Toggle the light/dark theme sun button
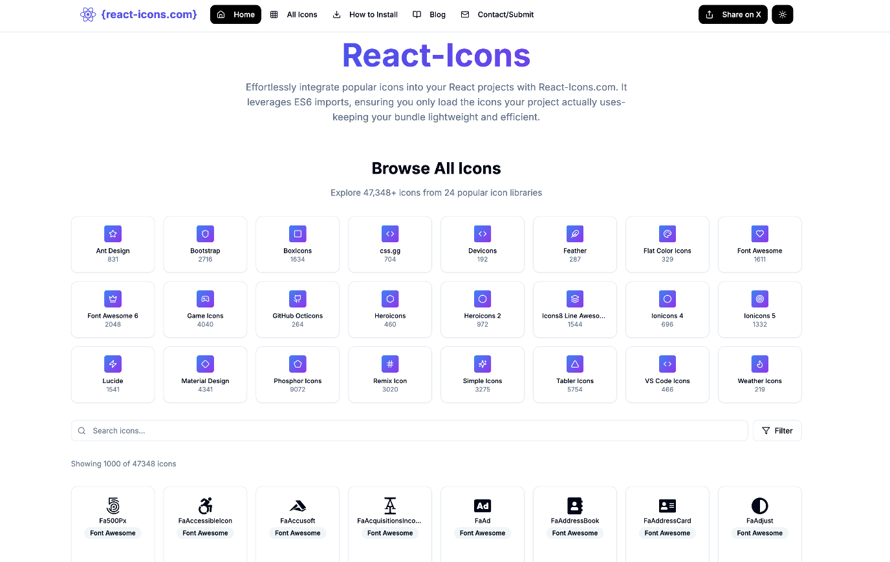Screen dimensions: 890x562 click(x=783, y=14)
